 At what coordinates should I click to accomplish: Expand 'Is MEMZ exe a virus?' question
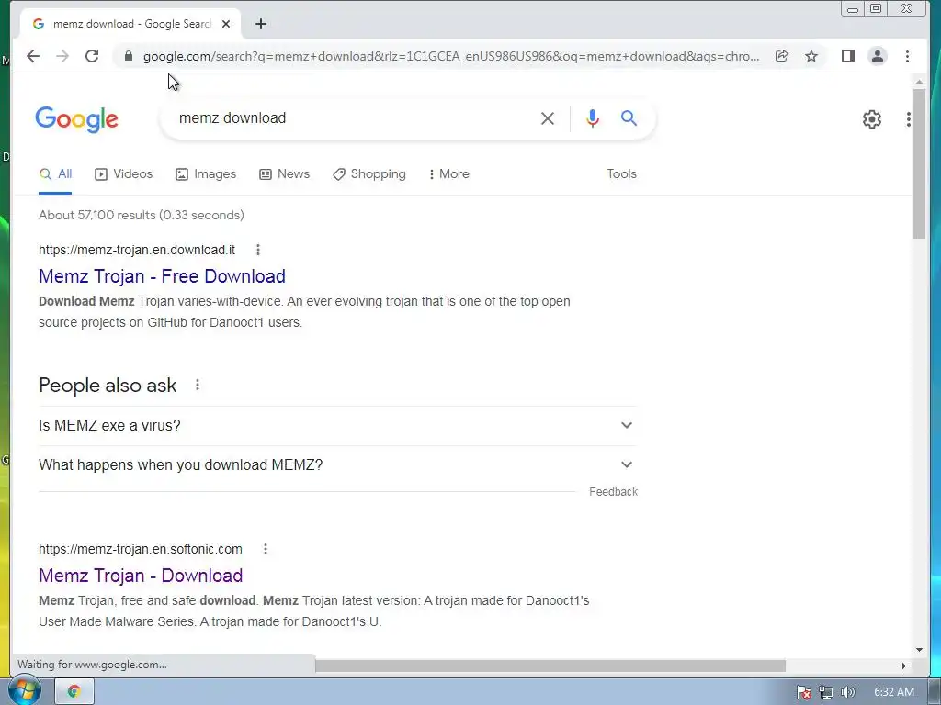pyautogui.click(x=337, y=426)
